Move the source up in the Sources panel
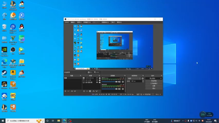 coord(94,91)
